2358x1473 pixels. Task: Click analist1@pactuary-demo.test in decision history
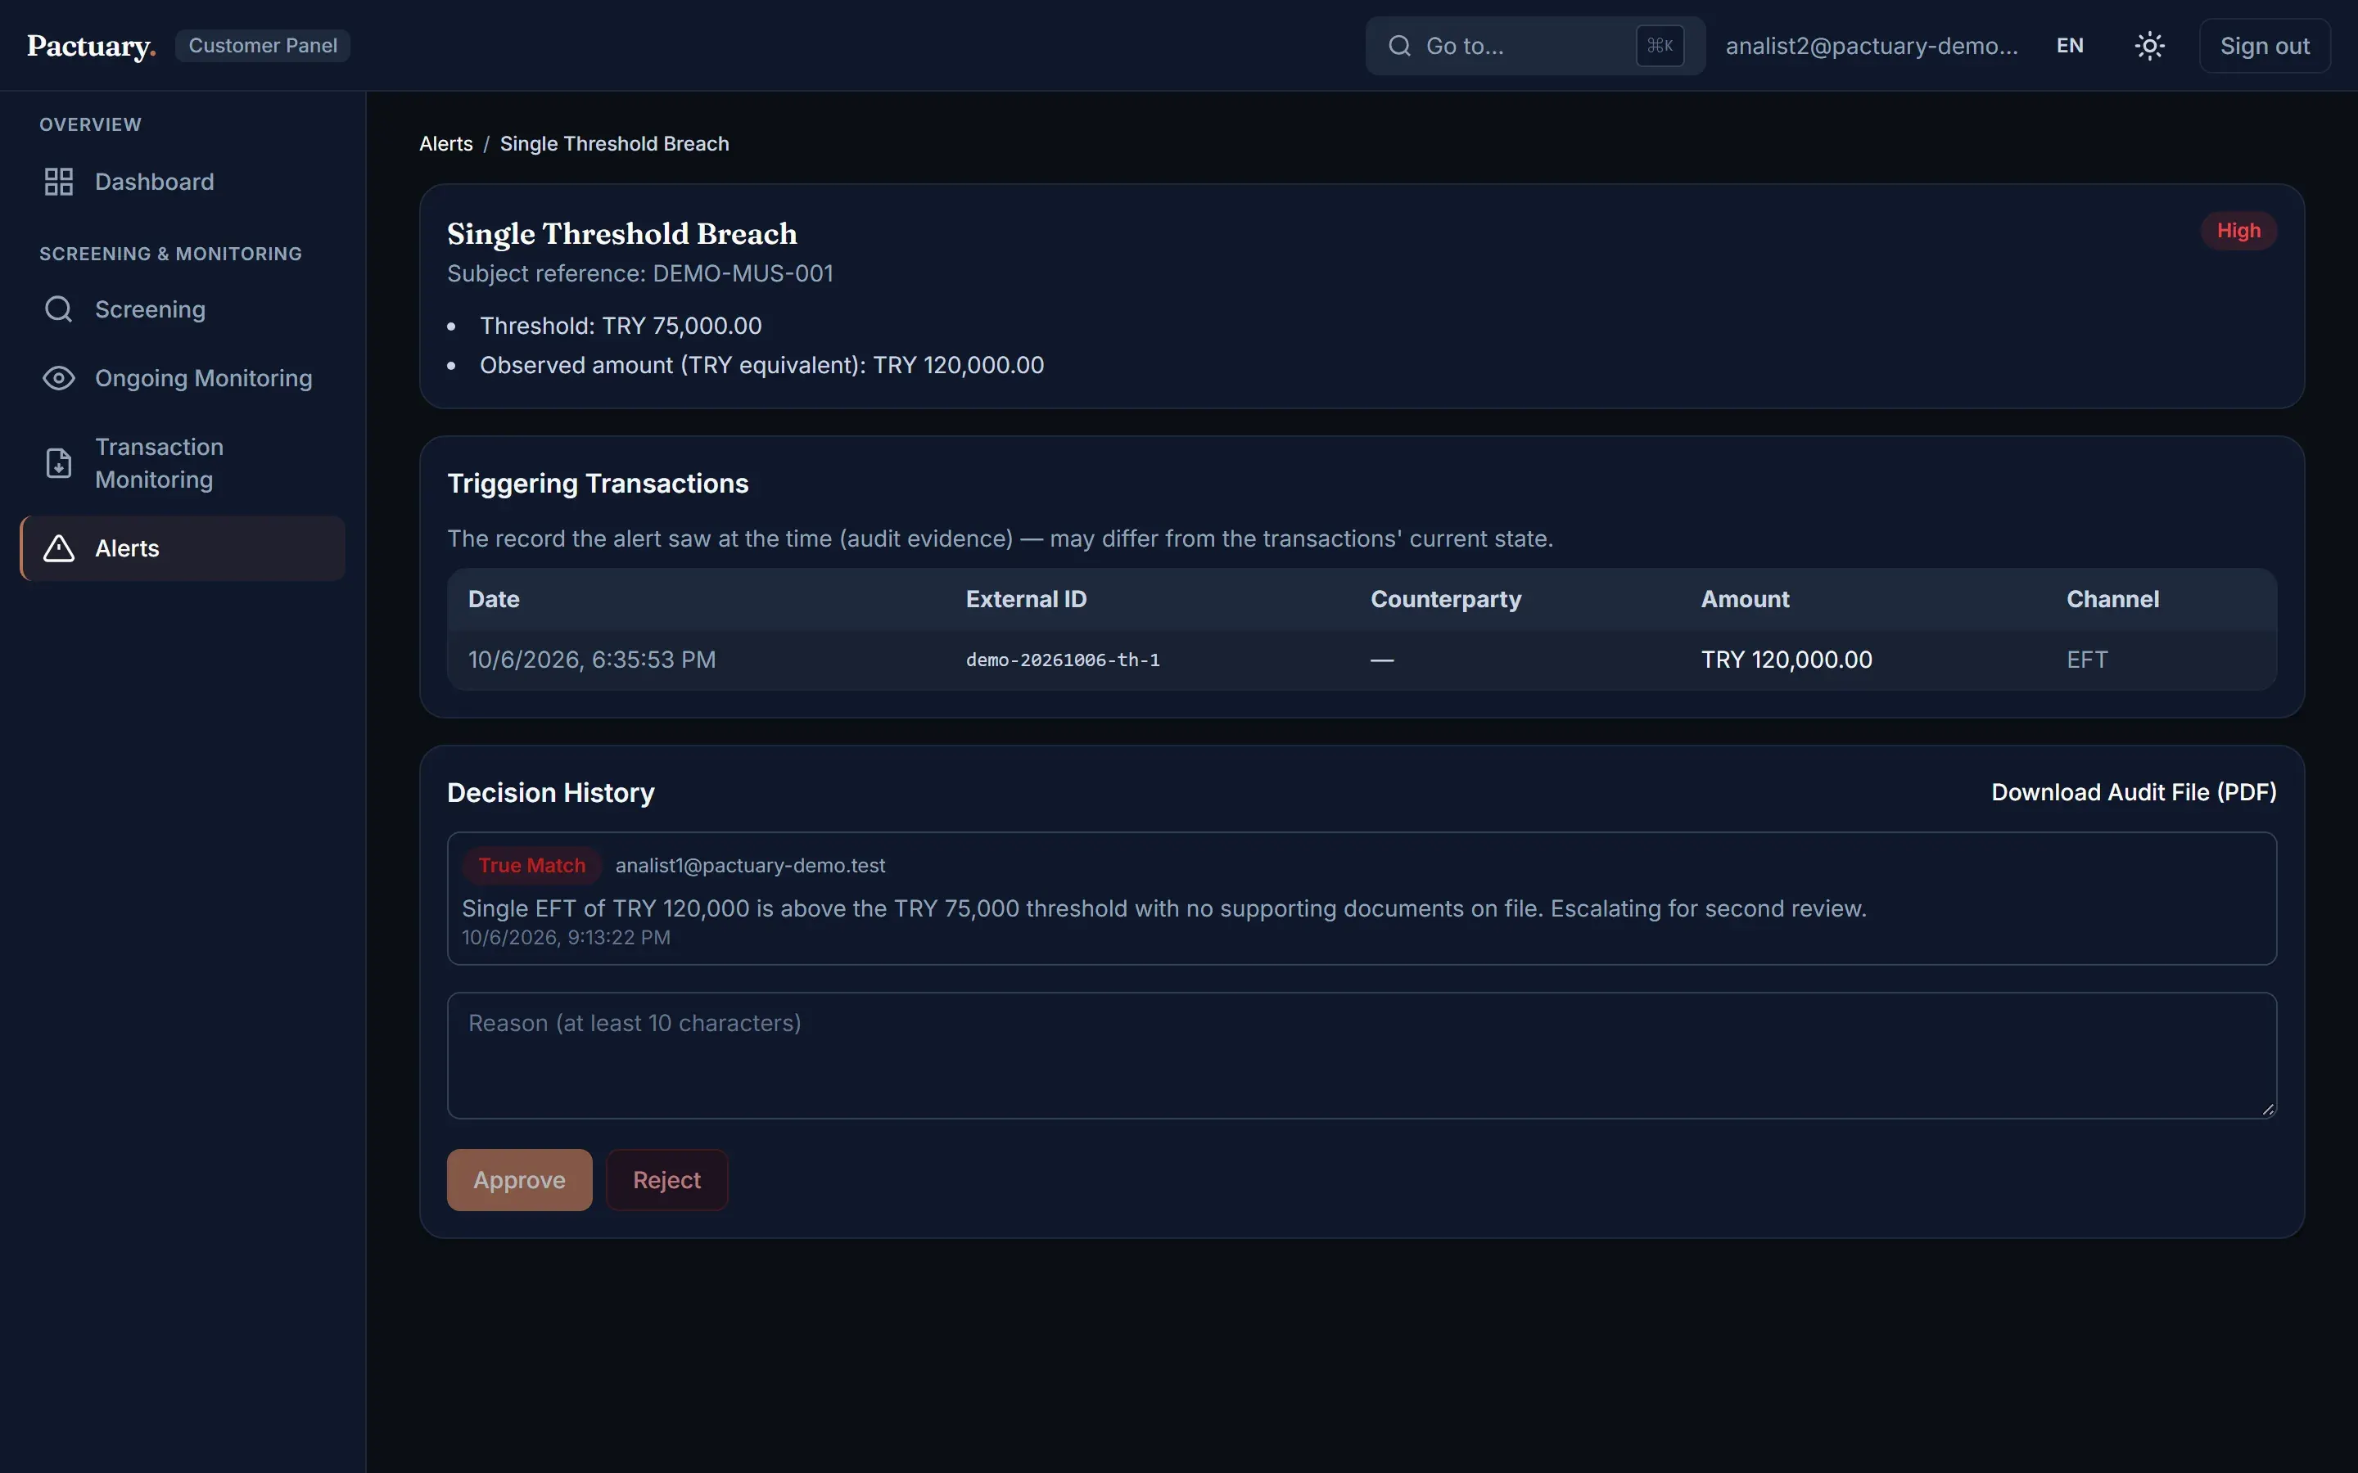[750, 865]
